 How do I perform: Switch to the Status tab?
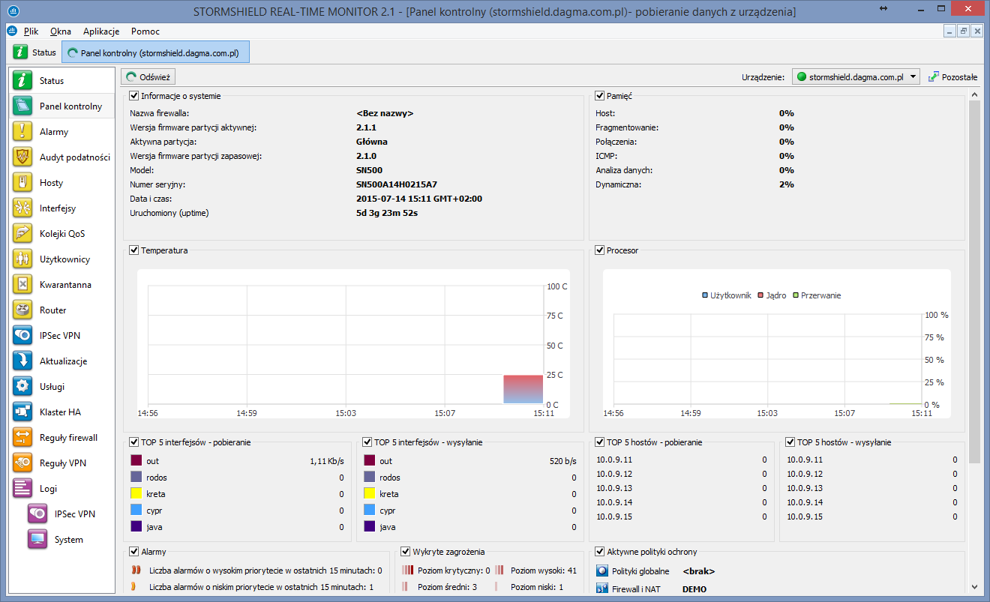click(34, 52)
